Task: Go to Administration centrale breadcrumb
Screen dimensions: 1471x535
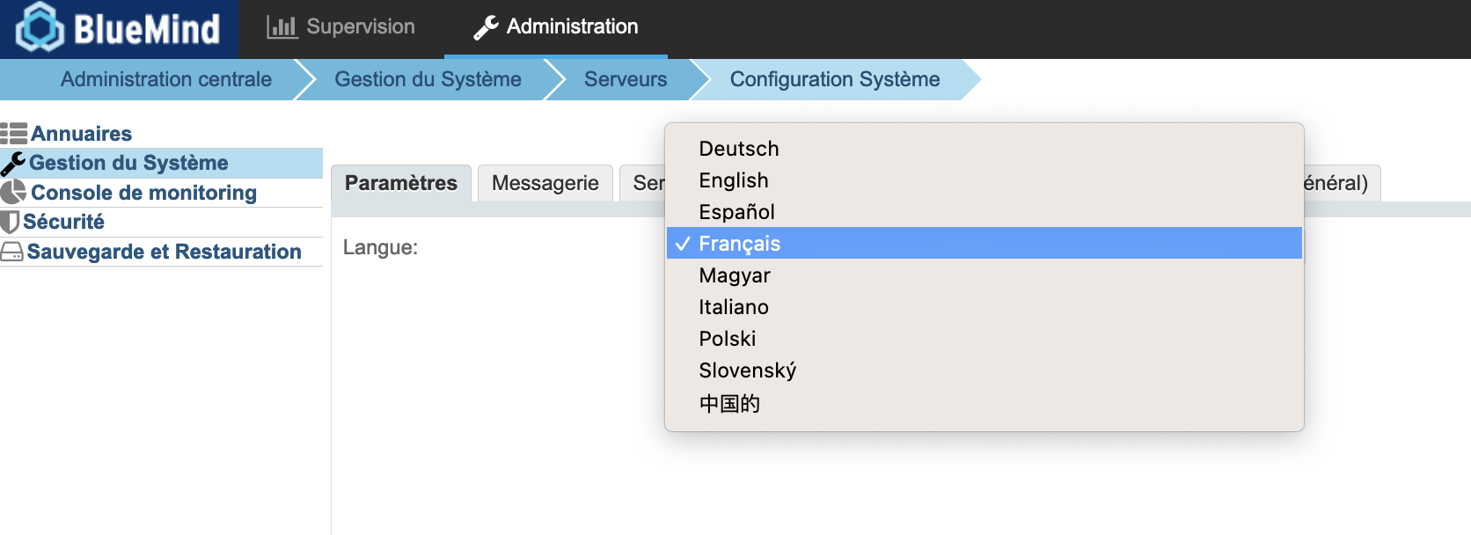Action: [x=165, y=79]
